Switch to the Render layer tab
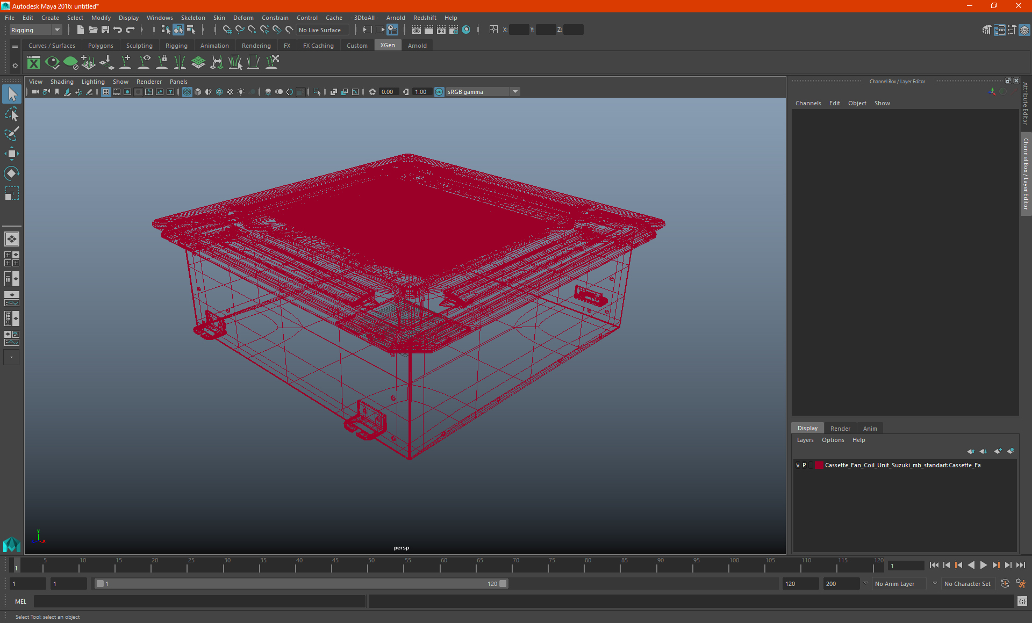The width and height of the screenshot is (1032, 623). pyautogui.click(x=840, y=429)
